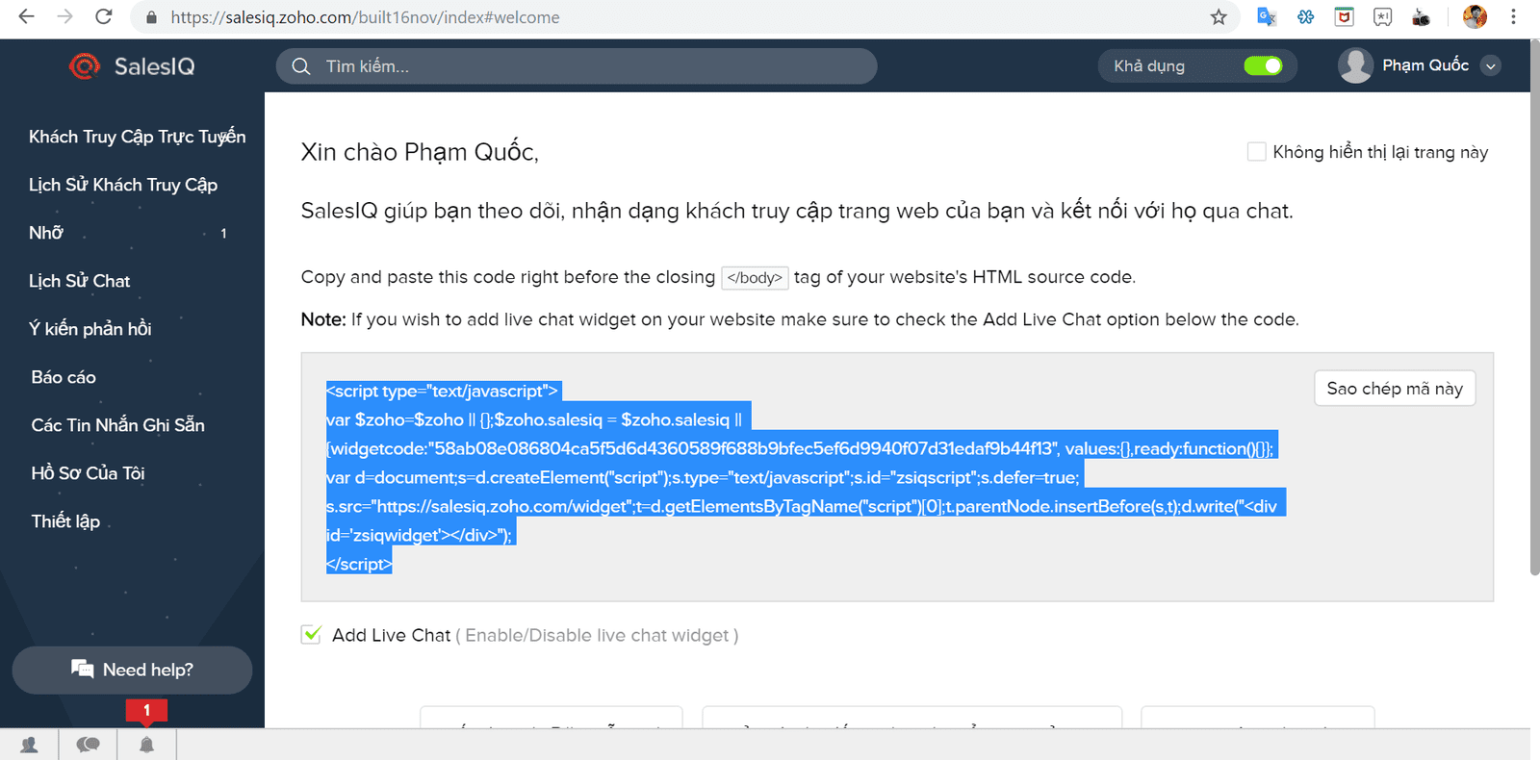Click the search magnifier icon
The height and width of the screenshot is (760, 1540).
pos(301,66)
